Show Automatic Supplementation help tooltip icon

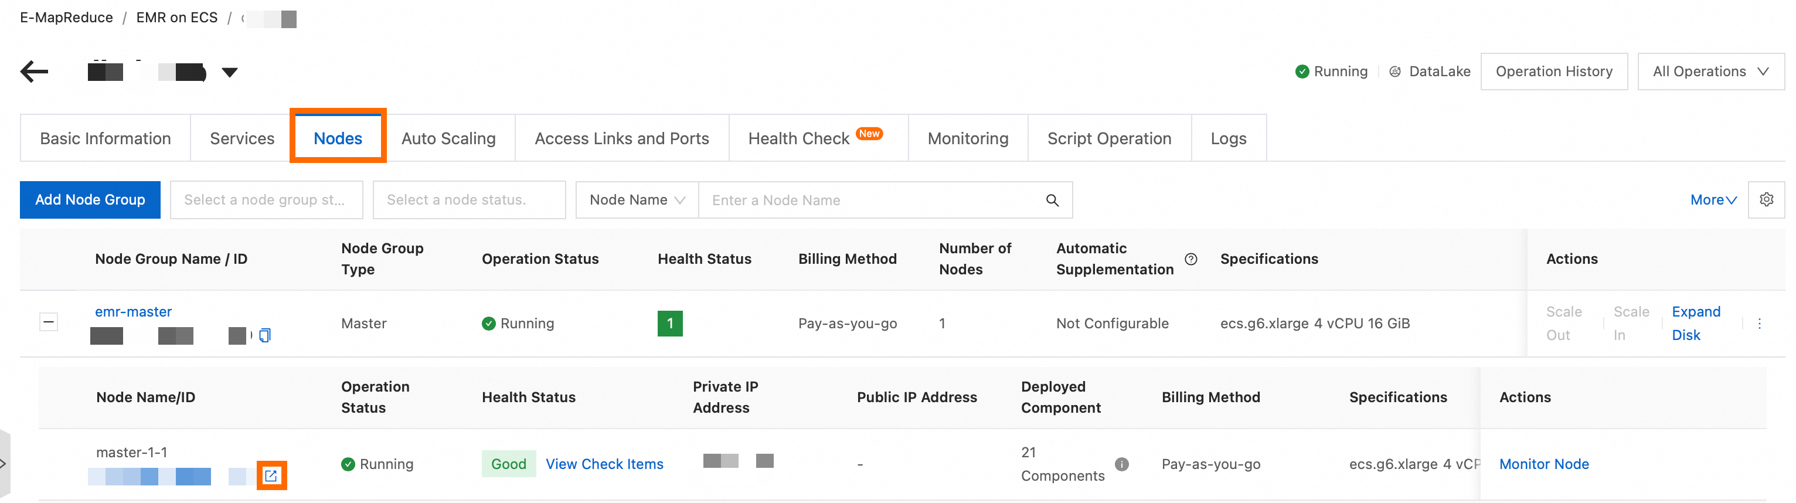[1191, 259]
